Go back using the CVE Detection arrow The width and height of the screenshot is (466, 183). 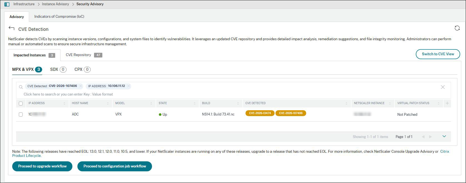click(11, 28)
